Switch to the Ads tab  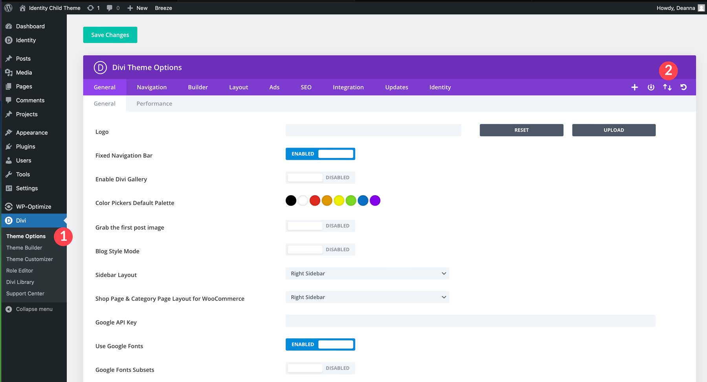point(274,87)
